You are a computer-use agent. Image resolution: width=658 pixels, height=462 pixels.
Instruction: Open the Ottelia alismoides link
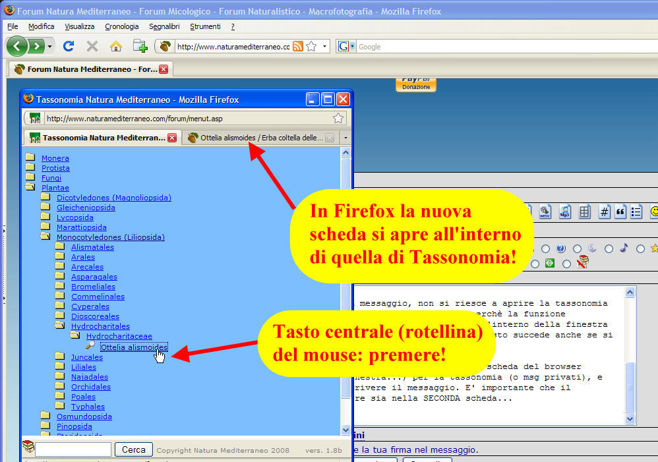pyautogui.click(x=134, y=347)
